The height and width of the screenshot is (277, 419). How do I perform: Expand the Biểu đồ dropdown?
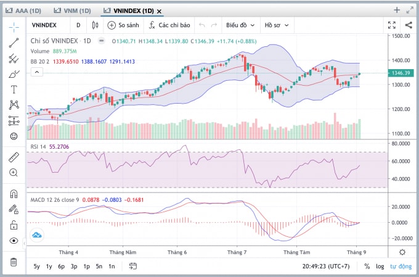click(240, 25)
